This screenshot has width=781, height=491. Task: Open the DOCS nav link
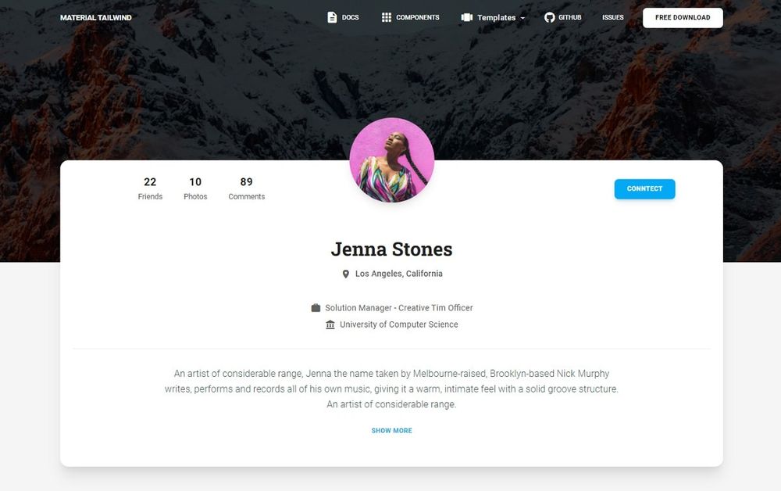point(343,17)
